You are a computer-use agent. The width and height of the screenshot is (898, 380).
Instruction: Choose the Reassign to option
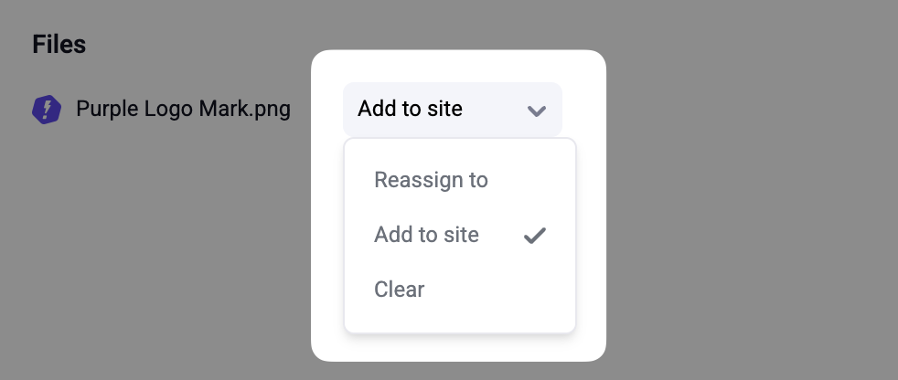click(431, 180)
